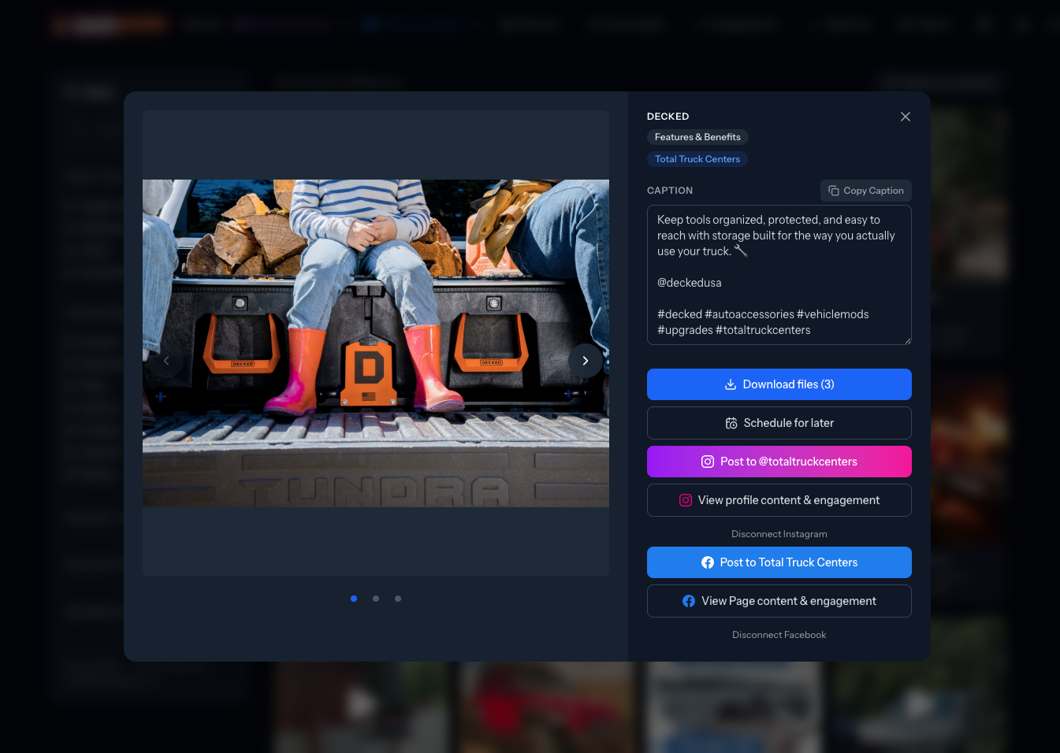1060x753 pixels.
Task: Click Facebook icon beside View Page content
Action: click(689, 601)
